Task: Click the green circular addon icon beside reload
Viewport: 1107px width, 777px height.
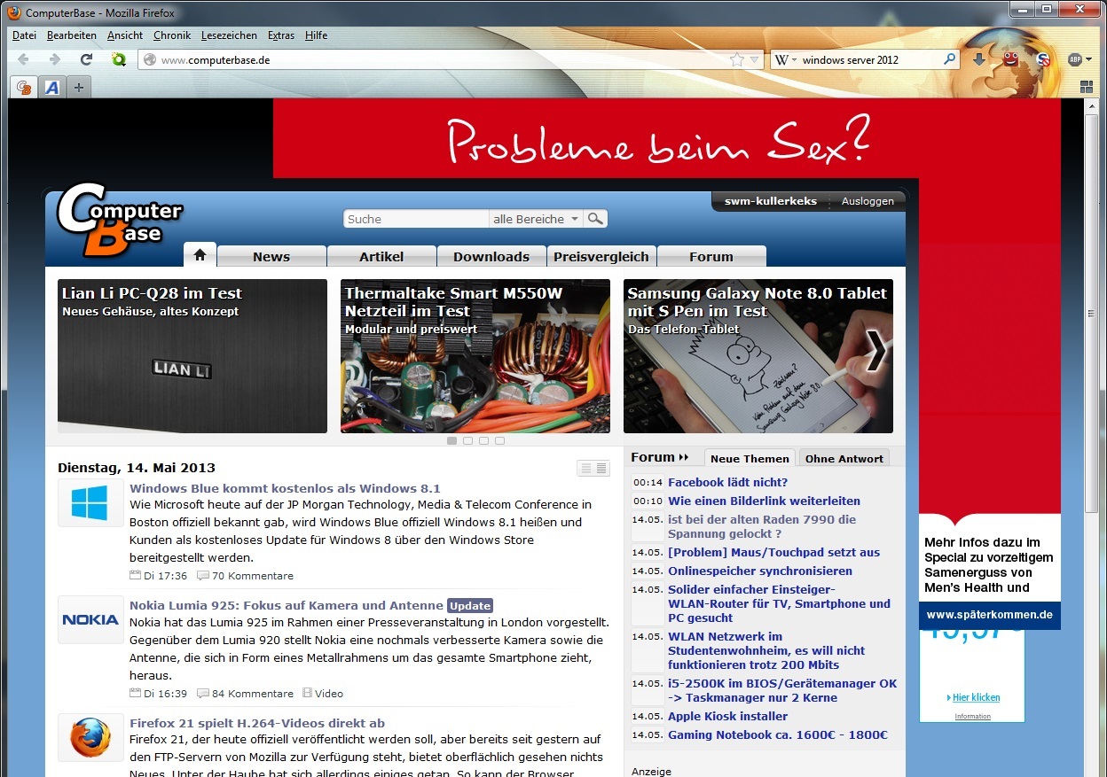Action: (x=118, y=59)
